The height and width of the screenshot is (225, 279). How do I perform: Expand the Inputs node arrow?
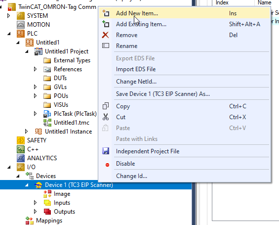pos(35,203)
